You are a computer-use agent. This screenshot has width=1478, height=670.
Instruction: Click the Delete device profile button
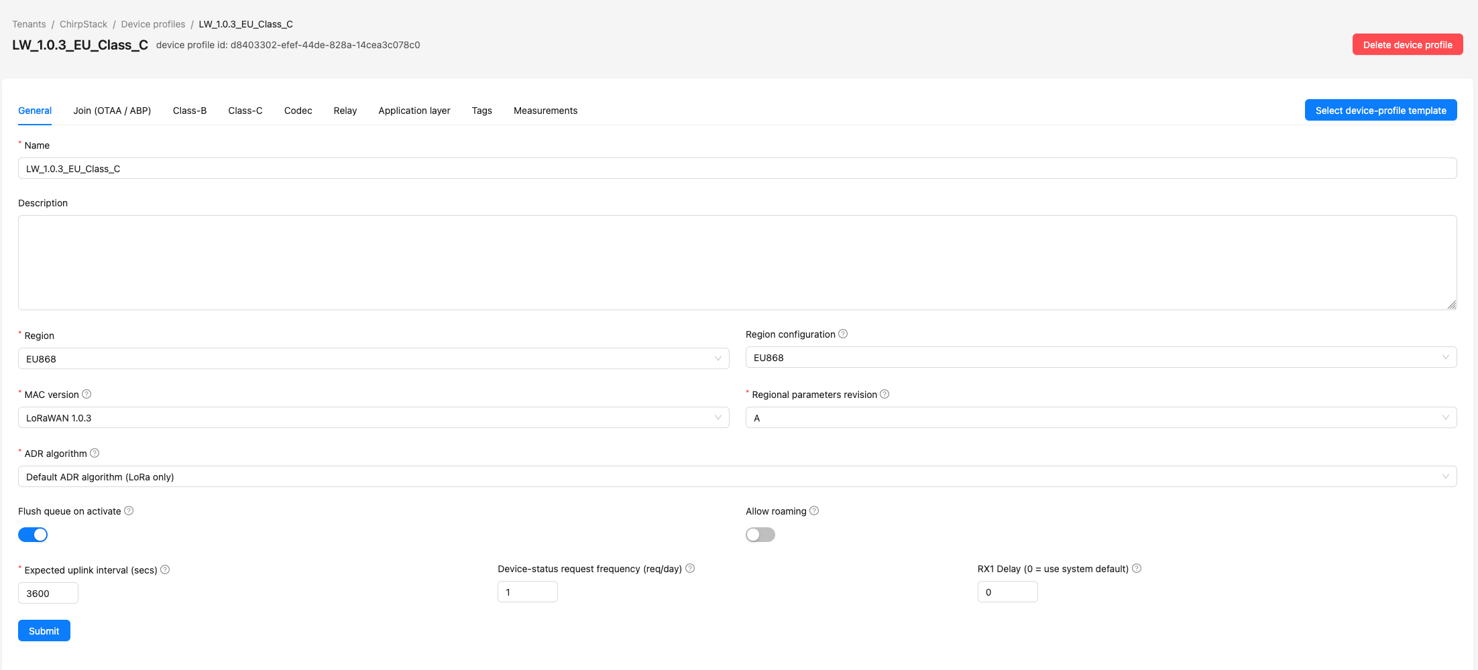(1407, 45)
